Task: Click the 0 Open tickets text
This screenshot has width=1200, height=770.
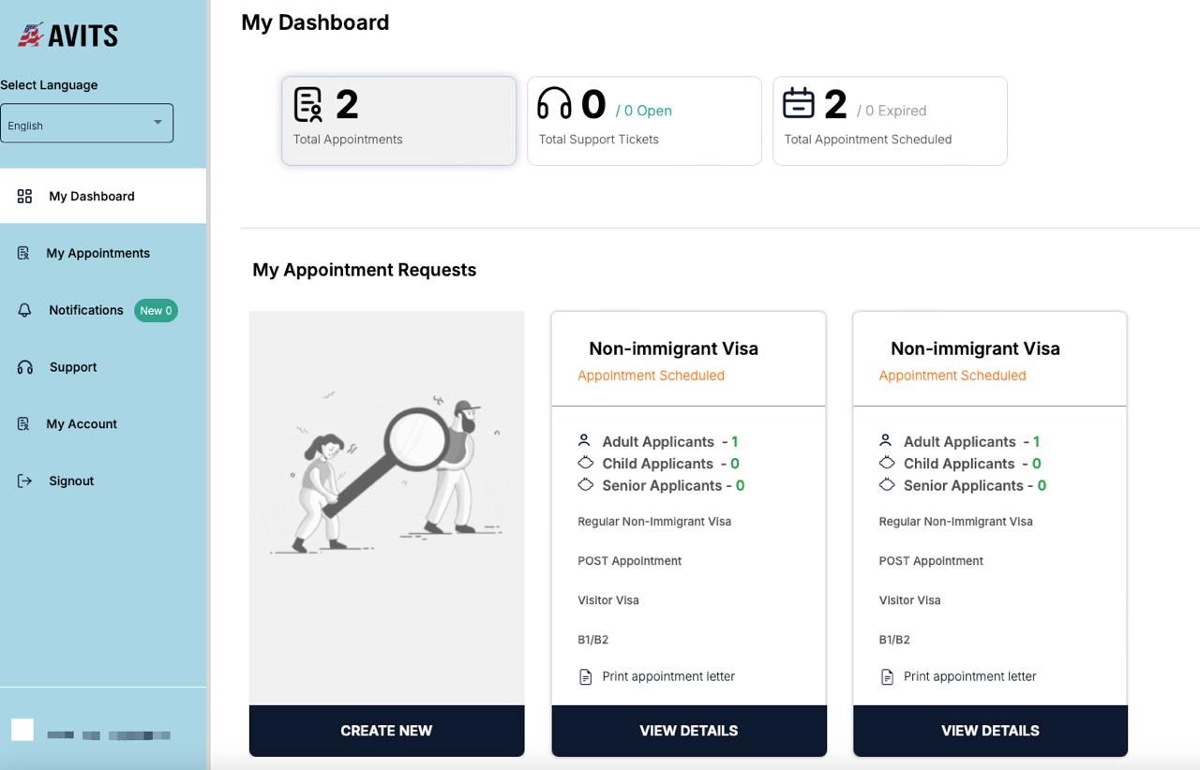Action: click(644, 111)
